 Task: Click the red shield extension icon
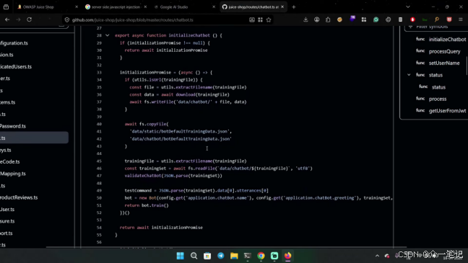449,19
